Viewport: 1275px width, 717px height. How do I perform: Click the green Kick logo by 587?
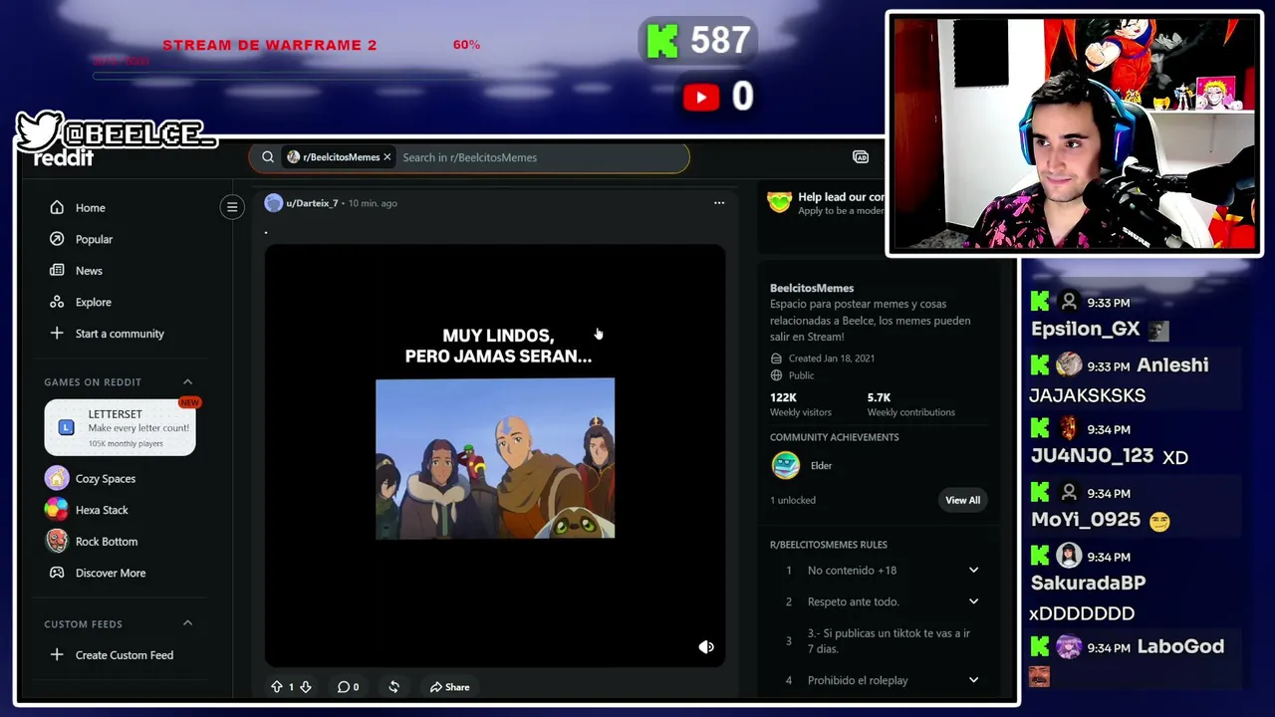click(662, 41)
